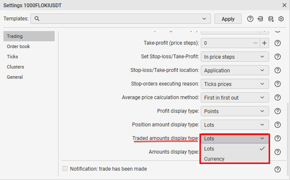The width and height of the screenshot is (290, 180).
Task: Close the Settings 1000FLOKIUSDT window
Action: pyautogui.click(x=284, y=5)
